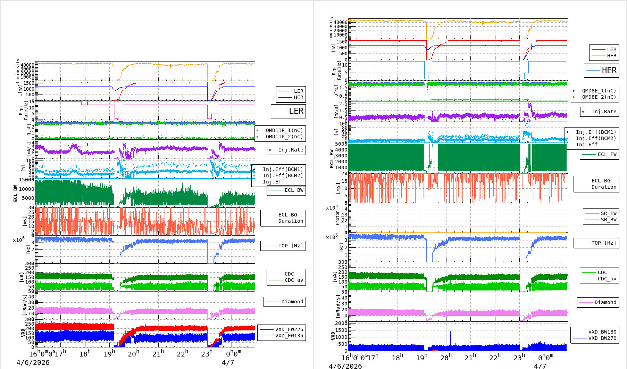
Task: Click the QMD8E_1(nC) legend entry
Action: pos(599,91)
